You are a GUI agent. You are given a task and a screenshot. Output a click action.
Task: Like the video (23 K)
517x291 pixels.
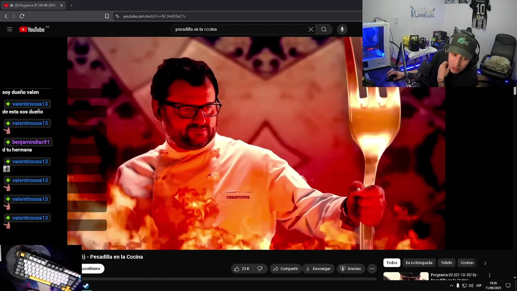coord(242,269)
